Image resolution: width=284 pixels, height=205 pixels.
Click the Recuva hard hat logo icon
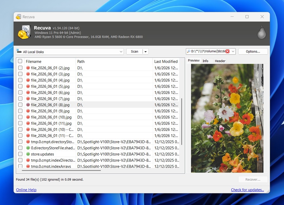coord(24,32)
